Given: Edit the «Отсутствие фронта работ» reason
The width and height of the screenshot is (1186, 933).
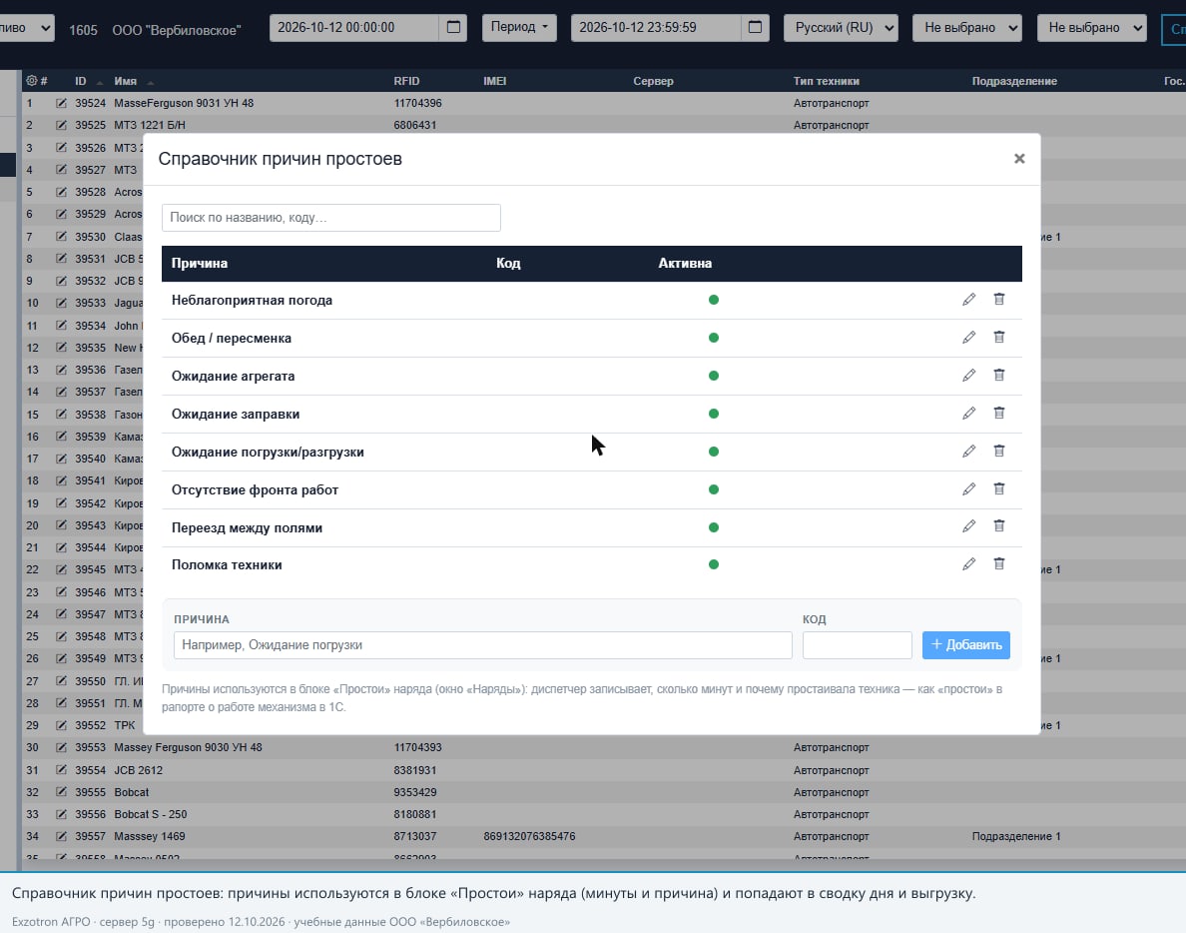Looking at the screenshot, I should 969,488.
